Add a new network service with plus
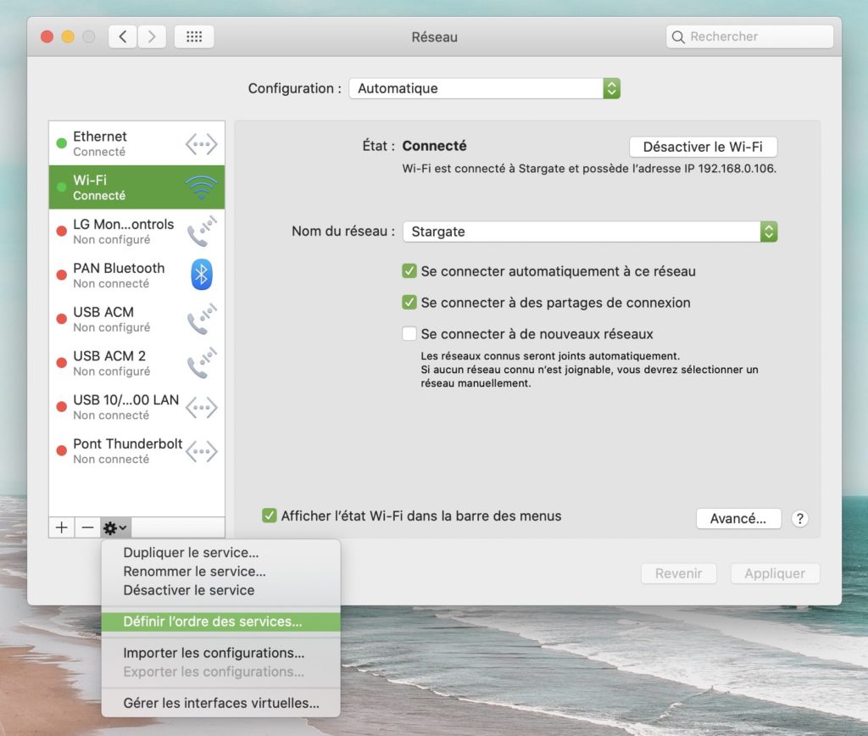Viewport: 868px width, 736px height. click(61, 527)
